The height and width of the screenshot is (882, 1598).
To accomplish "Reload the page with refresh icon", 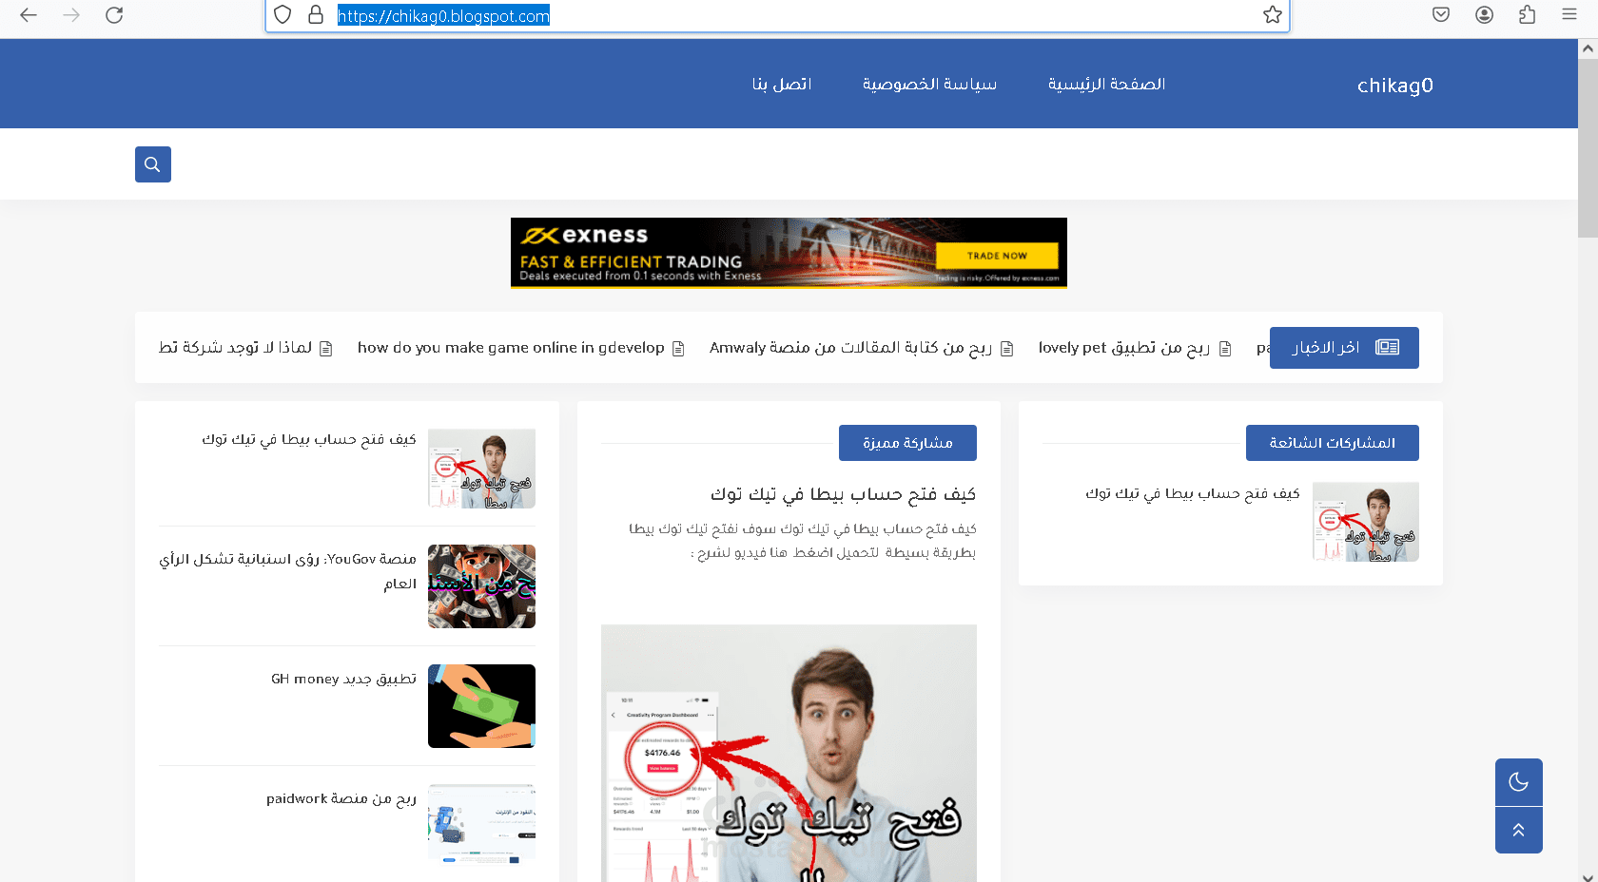I will 114,15.
